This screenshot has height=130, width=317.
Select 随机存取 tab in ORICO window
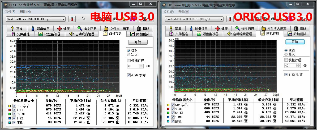point(270,33)
